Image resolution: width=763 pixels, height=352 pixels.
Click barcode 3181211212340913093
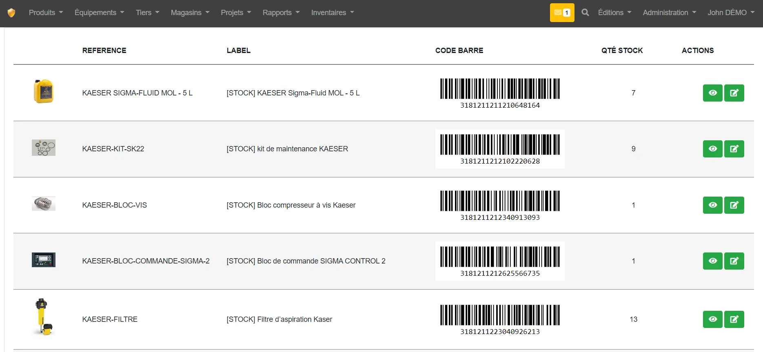[500, 206]
